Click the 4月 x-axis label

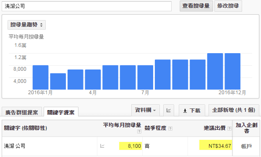pos(93,93)
